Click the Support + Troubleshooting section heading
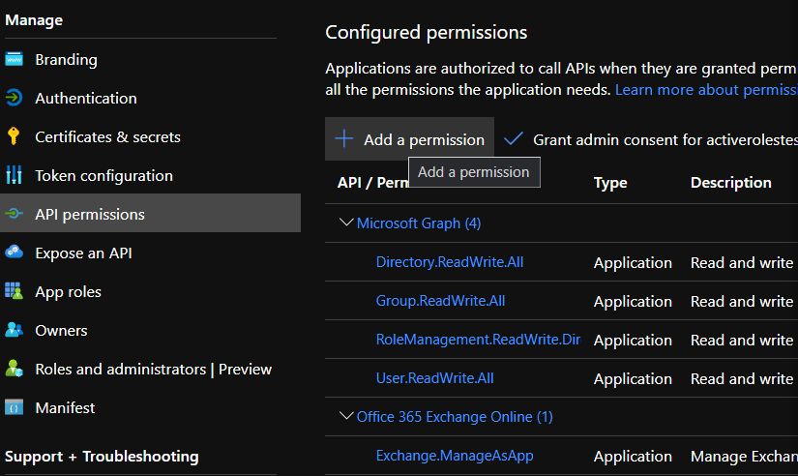798x476 pixels. (x=102, y=457)
